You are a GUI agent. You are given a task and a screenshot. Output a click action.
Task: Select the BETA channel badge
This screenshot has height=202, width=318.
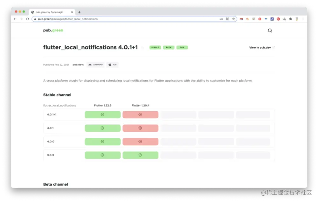click(x=169, y=47)
